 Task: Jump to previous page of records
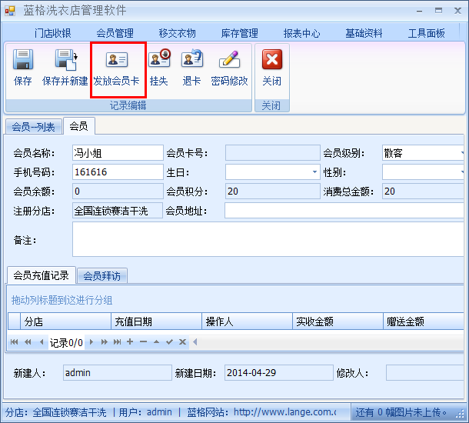coord(28,342)
